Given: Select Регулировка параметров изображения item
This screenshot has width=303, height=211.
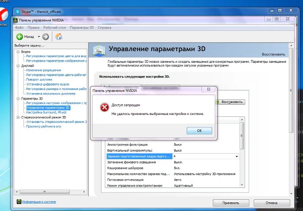Looking at the screenshot, I should point(56,61).
